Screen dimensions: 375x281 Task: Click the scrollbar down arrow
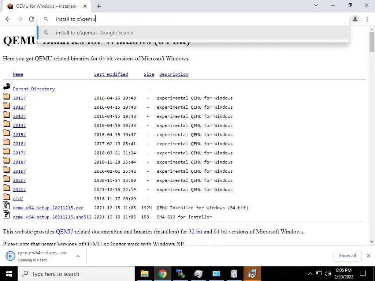(372, 242)
